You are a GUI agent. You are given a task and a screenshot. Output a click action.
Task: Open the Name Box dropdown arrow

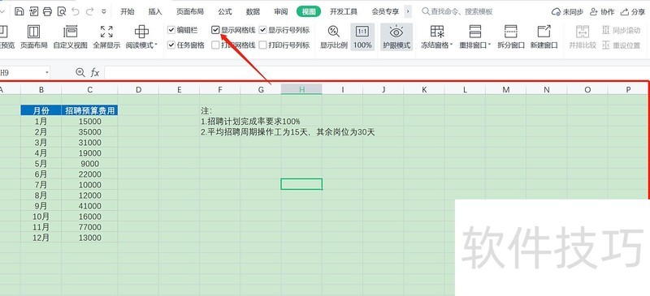46,73
